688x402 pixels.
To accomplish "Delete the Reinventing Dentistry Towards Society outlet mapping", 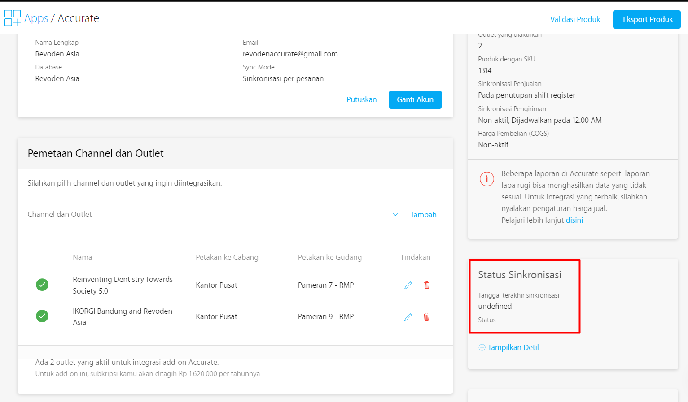I will tap(426, 285).
